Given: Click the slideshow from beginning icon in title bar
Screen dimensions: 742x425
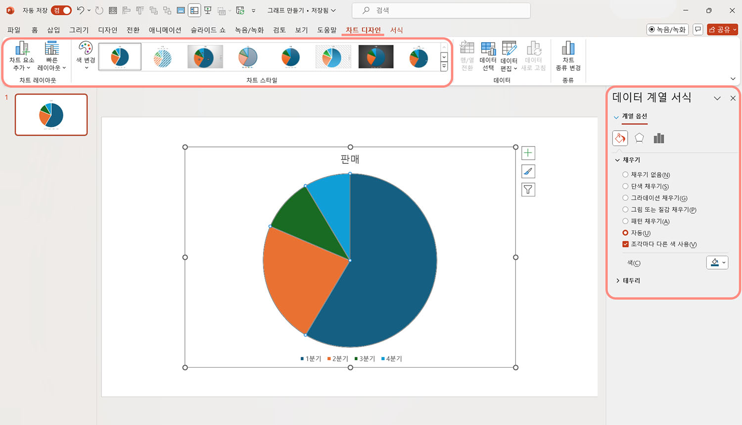Looking at the screenshot, I should 208,10.
